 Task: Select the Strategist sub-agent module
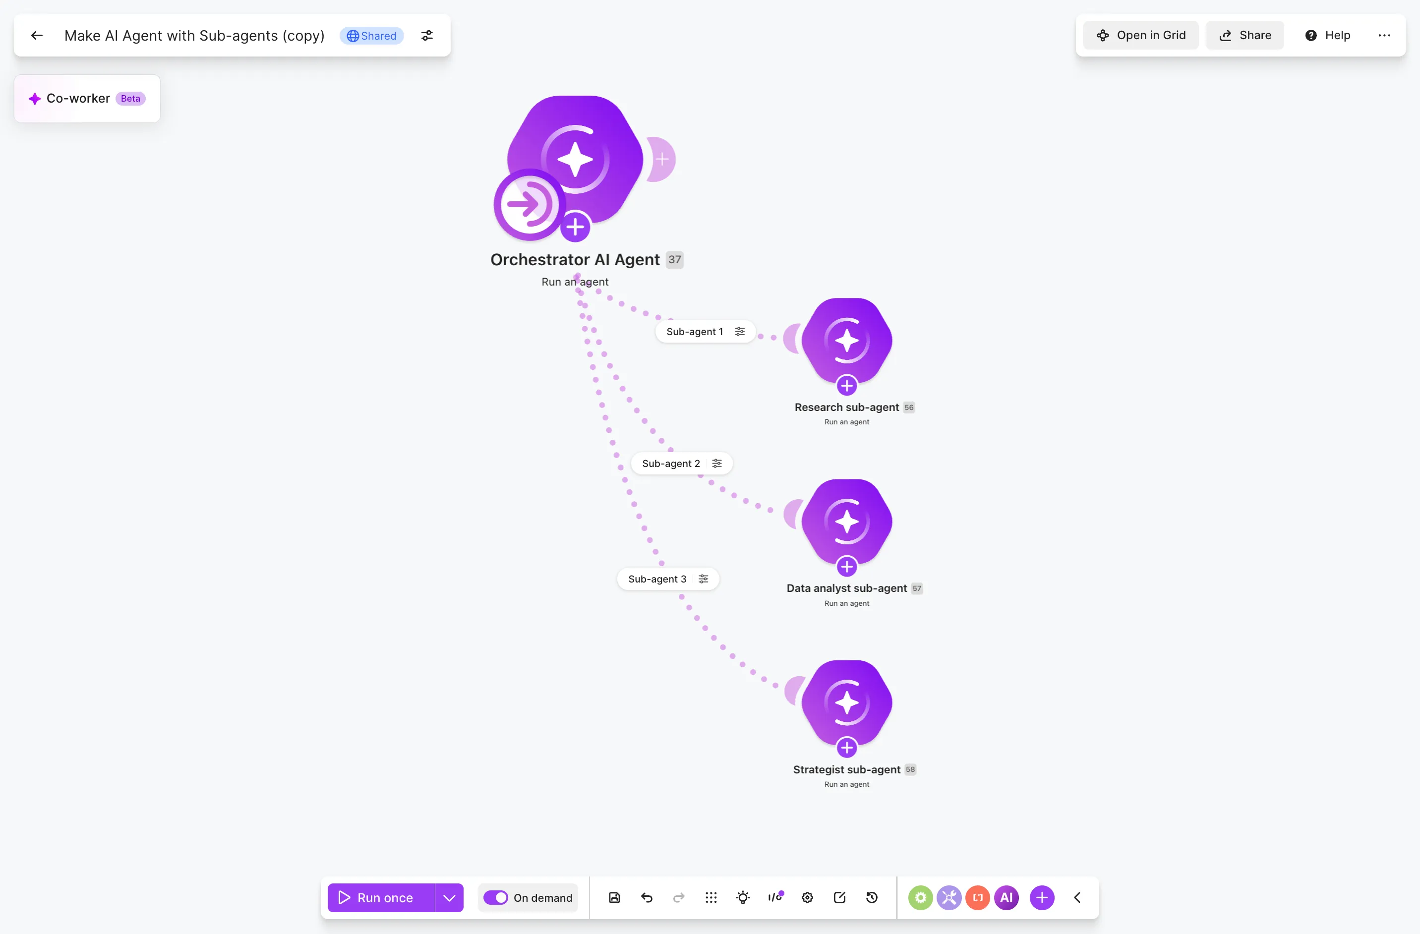[x=847, y=702]
